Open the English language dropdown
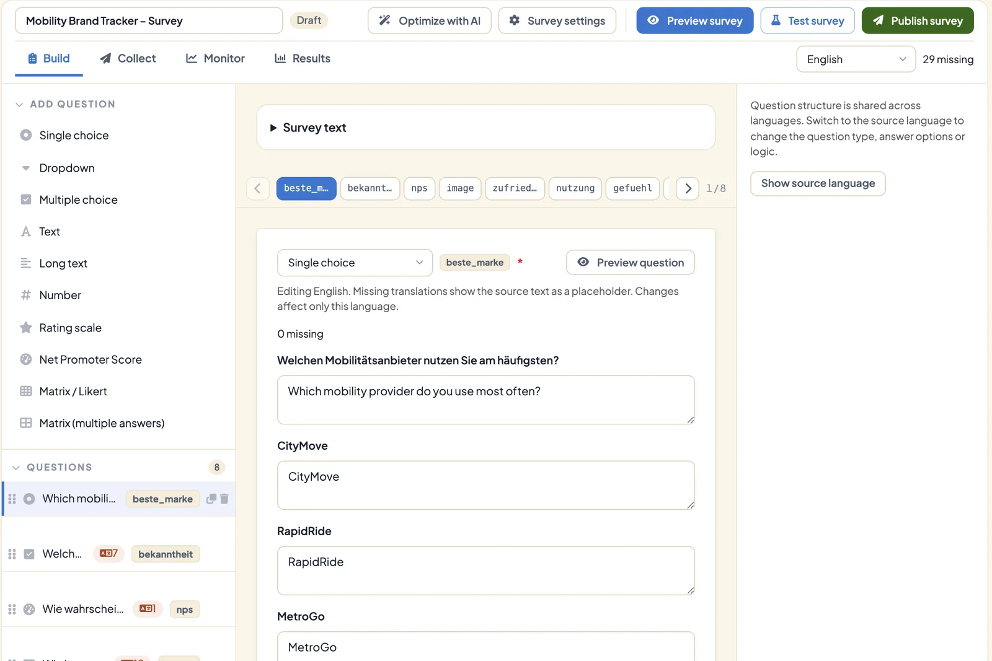 [856, 59]
